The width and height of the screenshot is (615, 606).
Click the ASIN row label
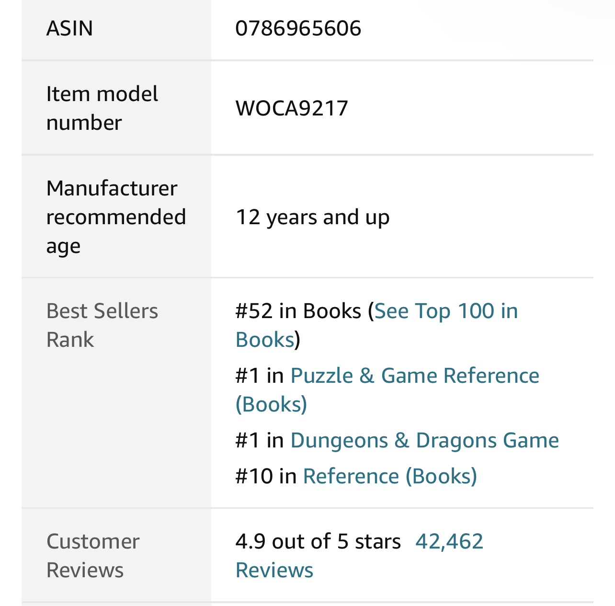(69, 28)
